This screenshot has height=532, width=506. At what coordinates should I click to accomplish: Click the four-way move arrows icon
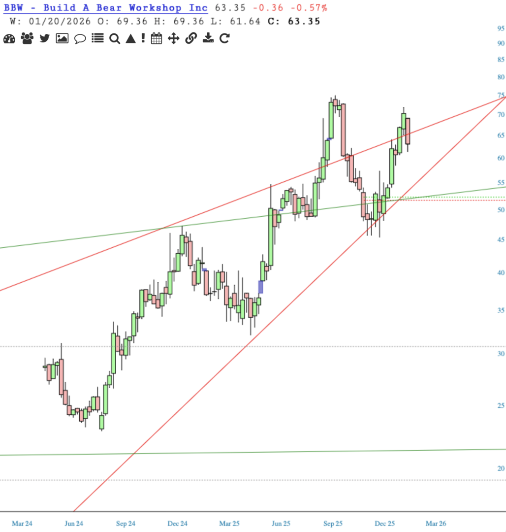(174, 38)
